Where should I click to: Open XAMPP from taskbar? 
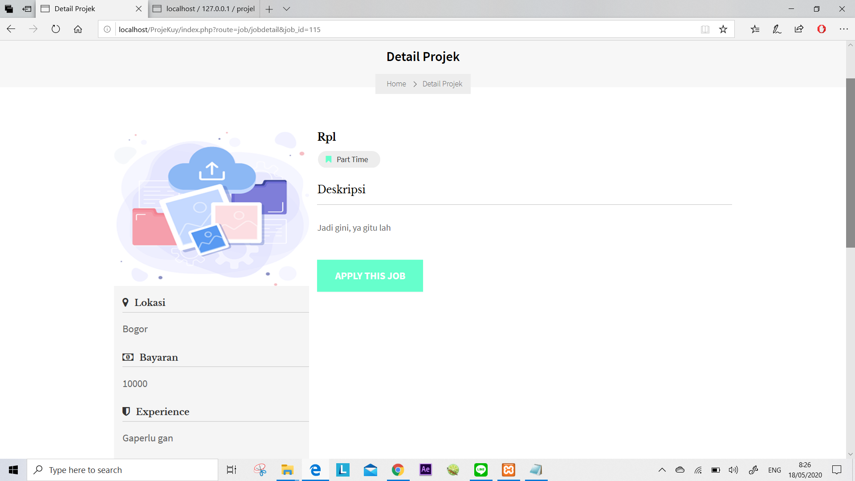click(x=509, y=470)
